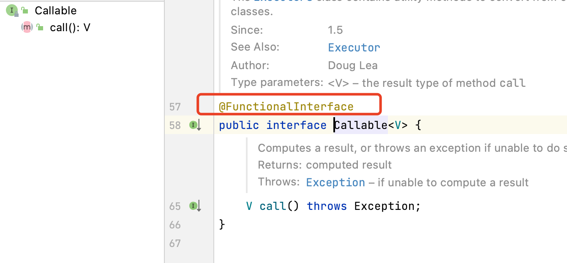Click the 'interface' keyword in the declaration
Viewport: 567px width, 263px height.
click(x=296, y=125)
